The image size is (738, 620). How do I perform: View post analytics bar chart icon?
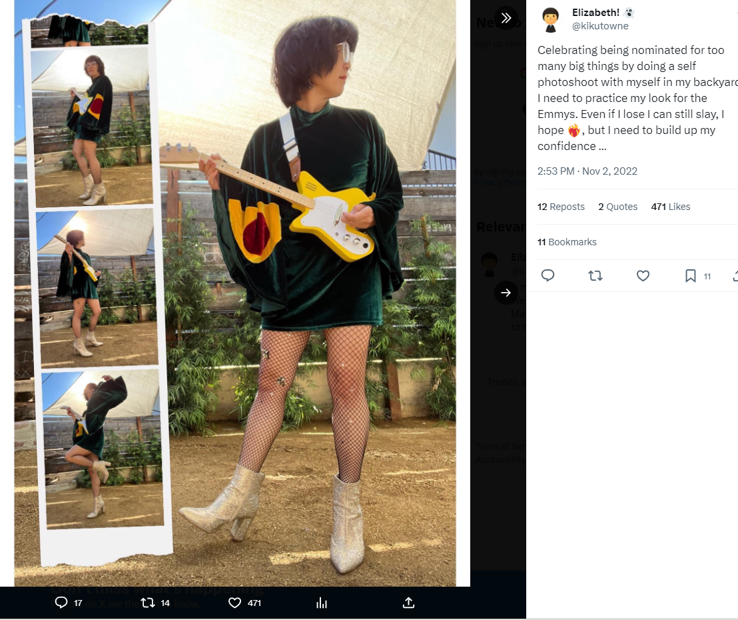(x=322, y=603)
